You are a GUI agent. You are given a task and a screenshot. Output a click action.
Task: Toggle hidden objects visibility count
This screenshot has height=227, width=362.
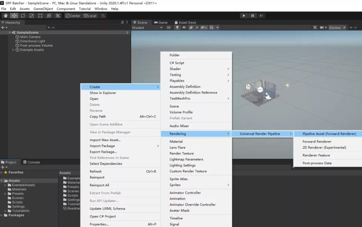(x=204, y=27)
